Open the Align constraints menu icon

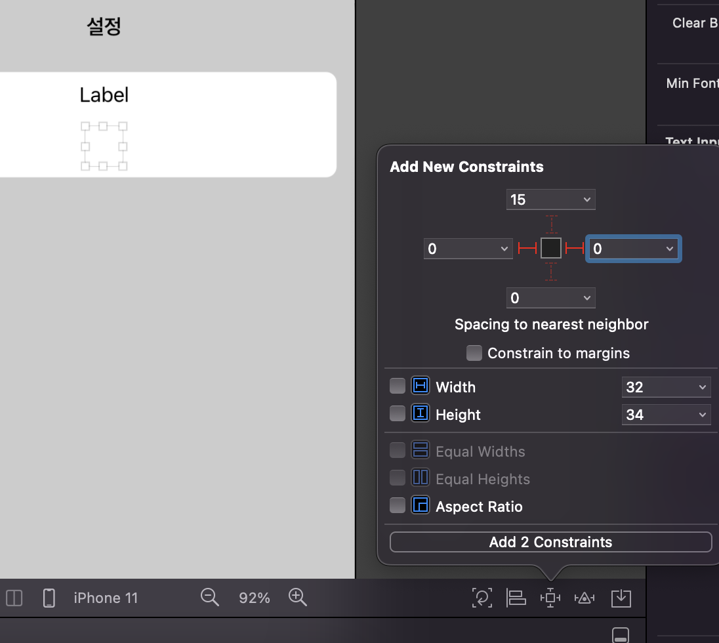pos(516,598)
